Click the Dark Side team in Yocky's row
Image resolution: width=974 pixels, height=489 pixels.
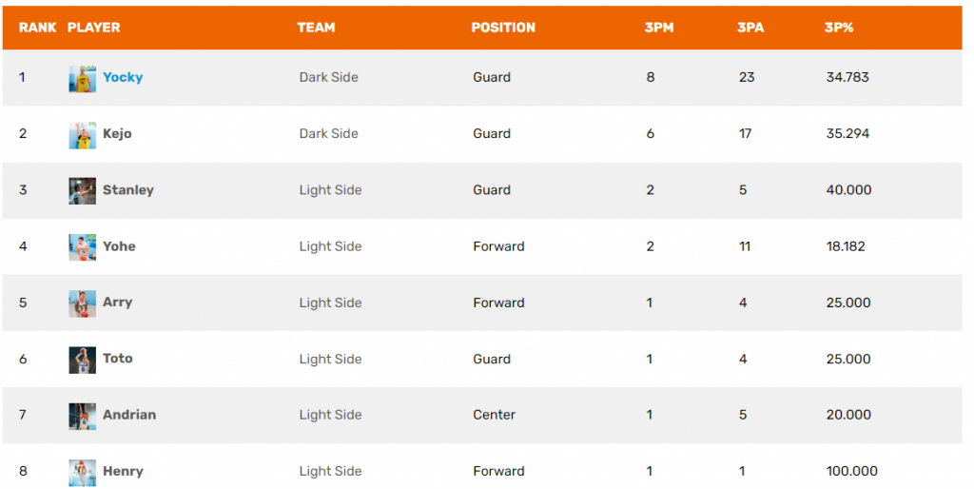point(328,77)
